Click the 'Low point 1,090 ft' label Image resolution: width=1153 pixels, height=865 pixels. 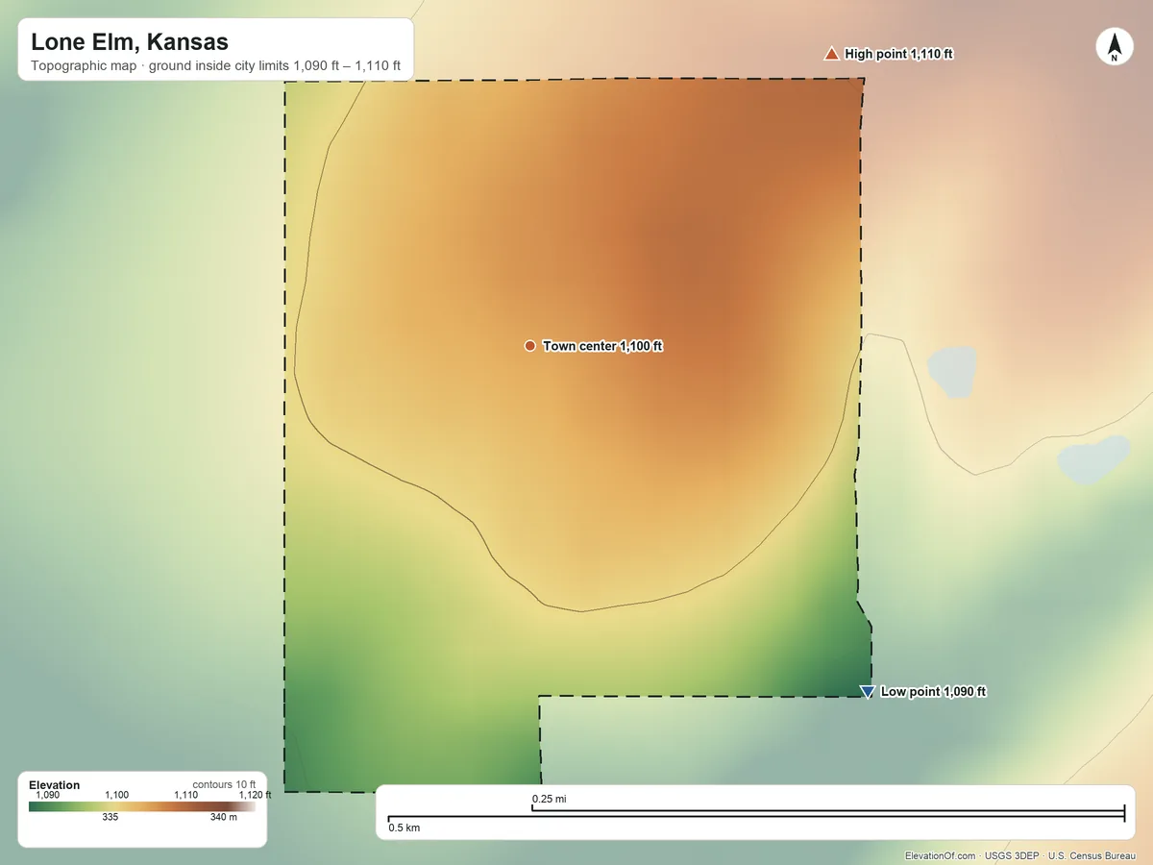pos(933,692)
